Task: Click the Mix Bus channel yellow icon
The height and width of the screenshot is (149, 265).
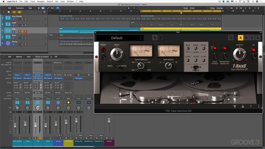Action: [x=68, y=102]
